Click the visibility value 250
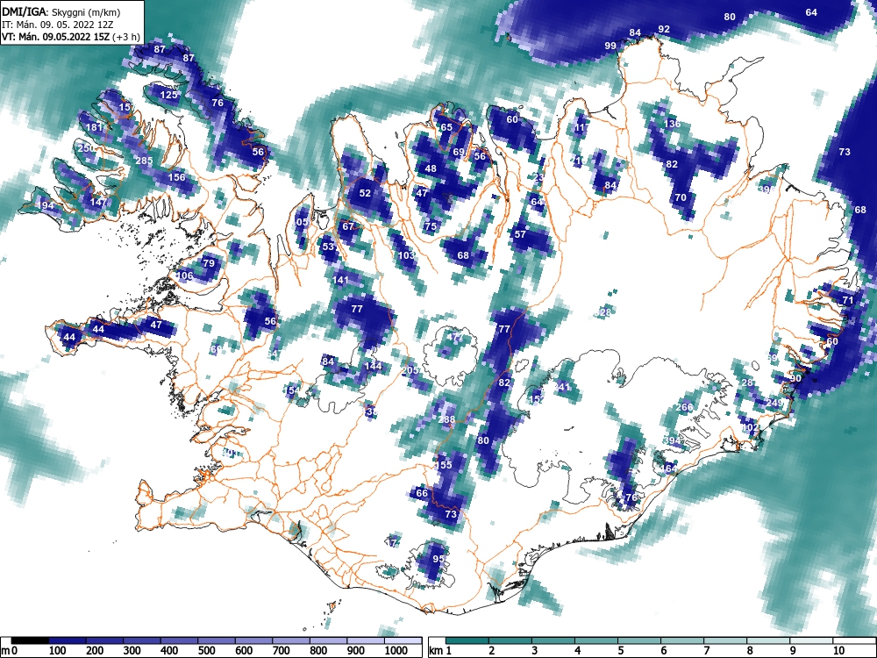This screenshot has height=658, width=877. pyautogui.click(x=86, y=148)
